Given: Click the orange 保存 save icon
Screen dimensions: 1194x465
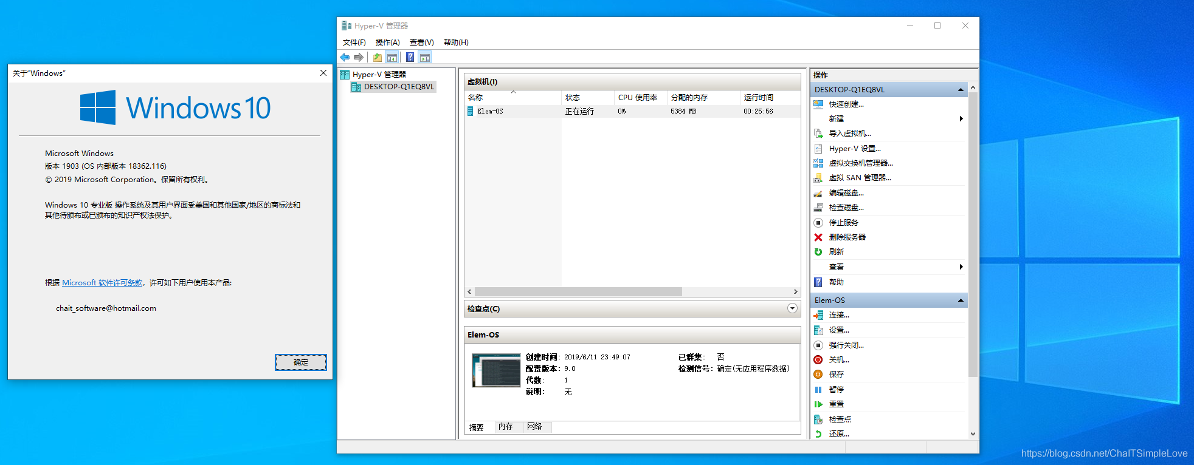Looking at the screenshot, I should click(x=818, y=375).
